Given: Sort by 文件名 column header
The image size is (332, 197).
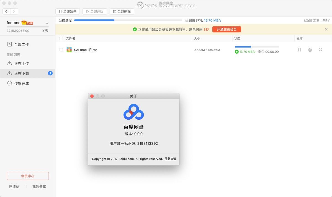Looking at the screenshot, I should pos(71,38).
